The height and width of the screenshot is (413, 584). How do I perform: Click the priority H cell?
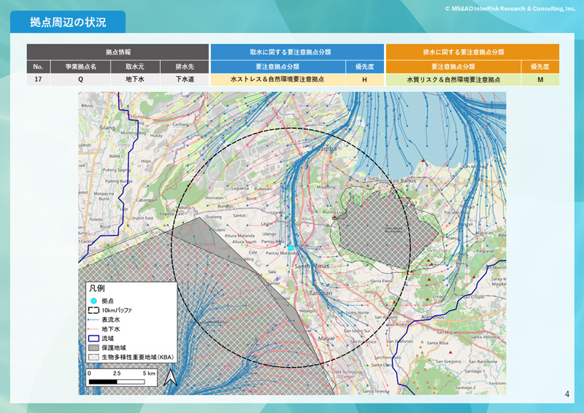point(364,80)
